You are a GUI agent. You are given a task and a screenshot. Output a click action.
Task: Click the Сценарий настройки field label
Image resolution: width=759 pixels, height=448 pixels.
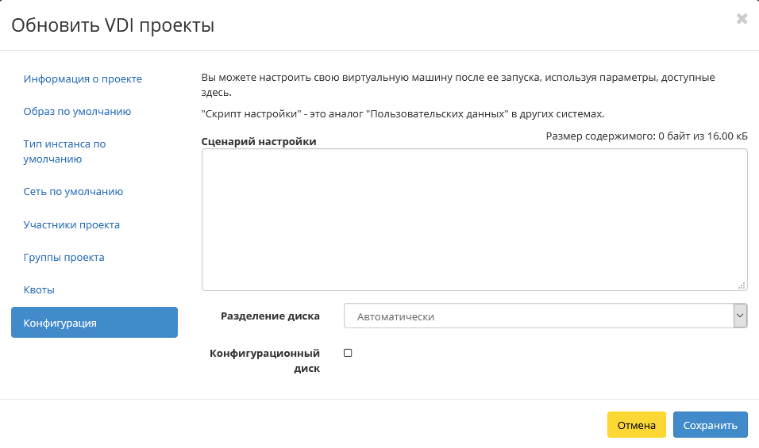(259, 142)
